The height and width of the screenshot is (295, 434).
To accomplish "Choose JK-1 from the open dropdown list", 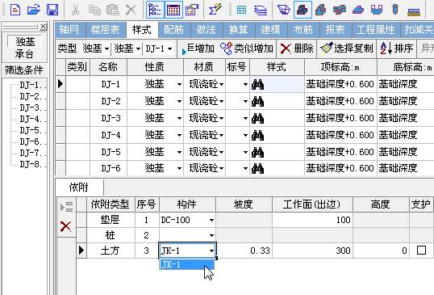I will pos(187,264).
